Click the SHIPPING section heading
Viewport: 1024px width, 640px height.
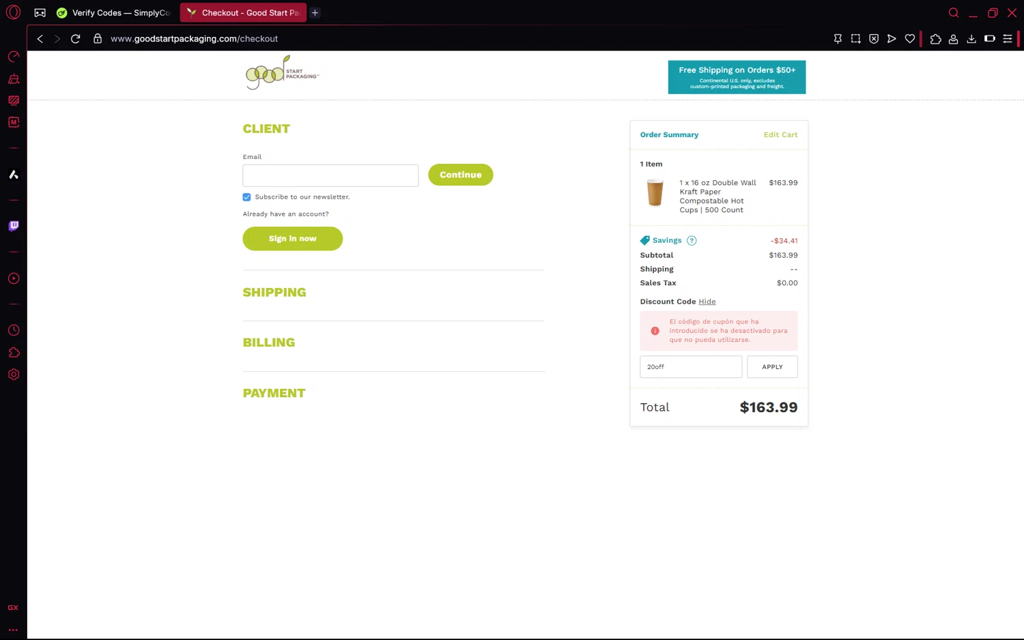click(274, 292)
